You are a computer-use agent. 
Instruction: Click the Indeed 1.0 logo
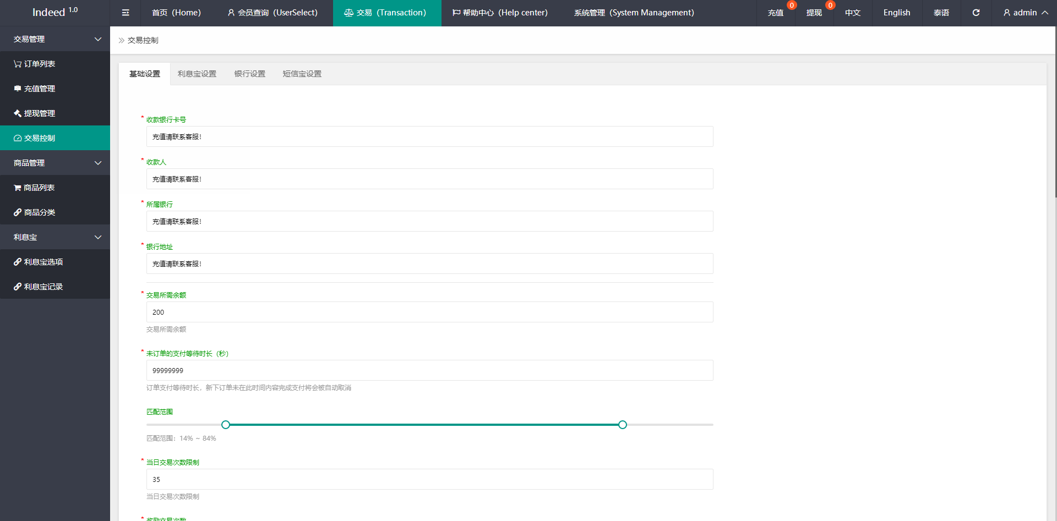click(x=55, y=12)
